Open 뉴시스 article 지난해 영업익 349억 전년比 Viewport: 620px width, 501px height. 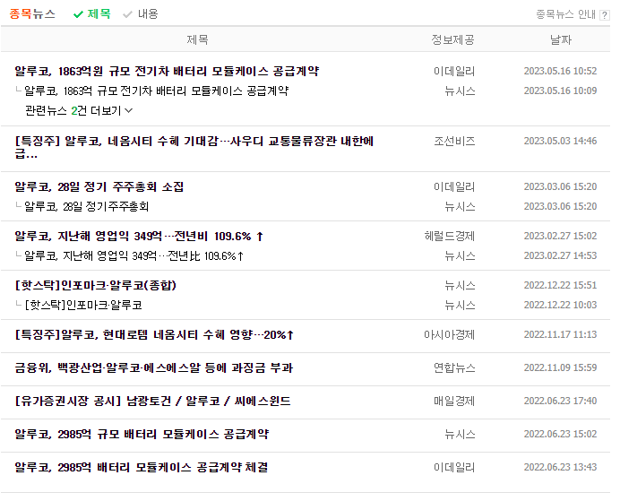tap(134, 255)
